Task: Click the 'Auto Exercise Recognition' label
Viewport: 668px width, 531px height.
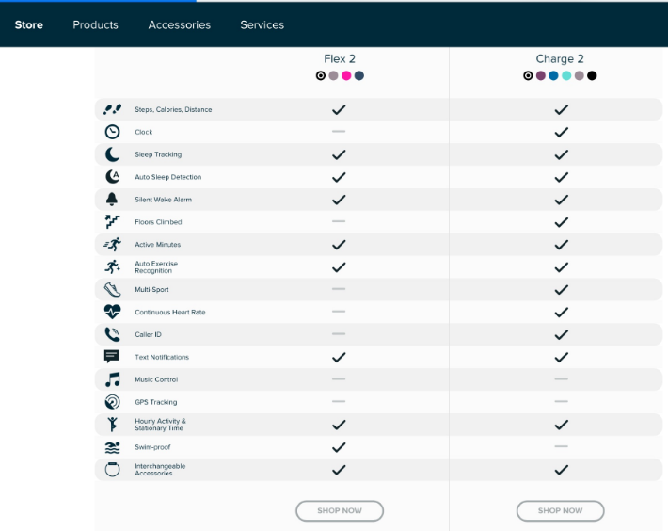Action: [x=156, y=267]
